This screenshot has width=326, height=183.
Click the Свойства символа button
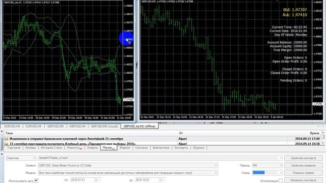(304, 165)
